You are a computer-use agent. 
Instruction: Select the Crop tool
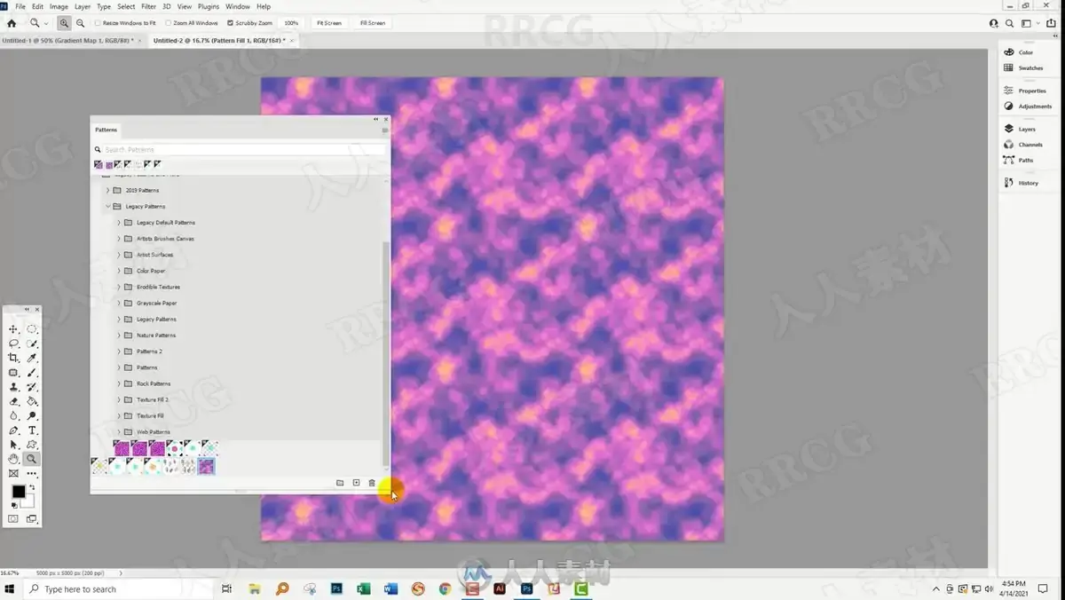pos(13,358)
